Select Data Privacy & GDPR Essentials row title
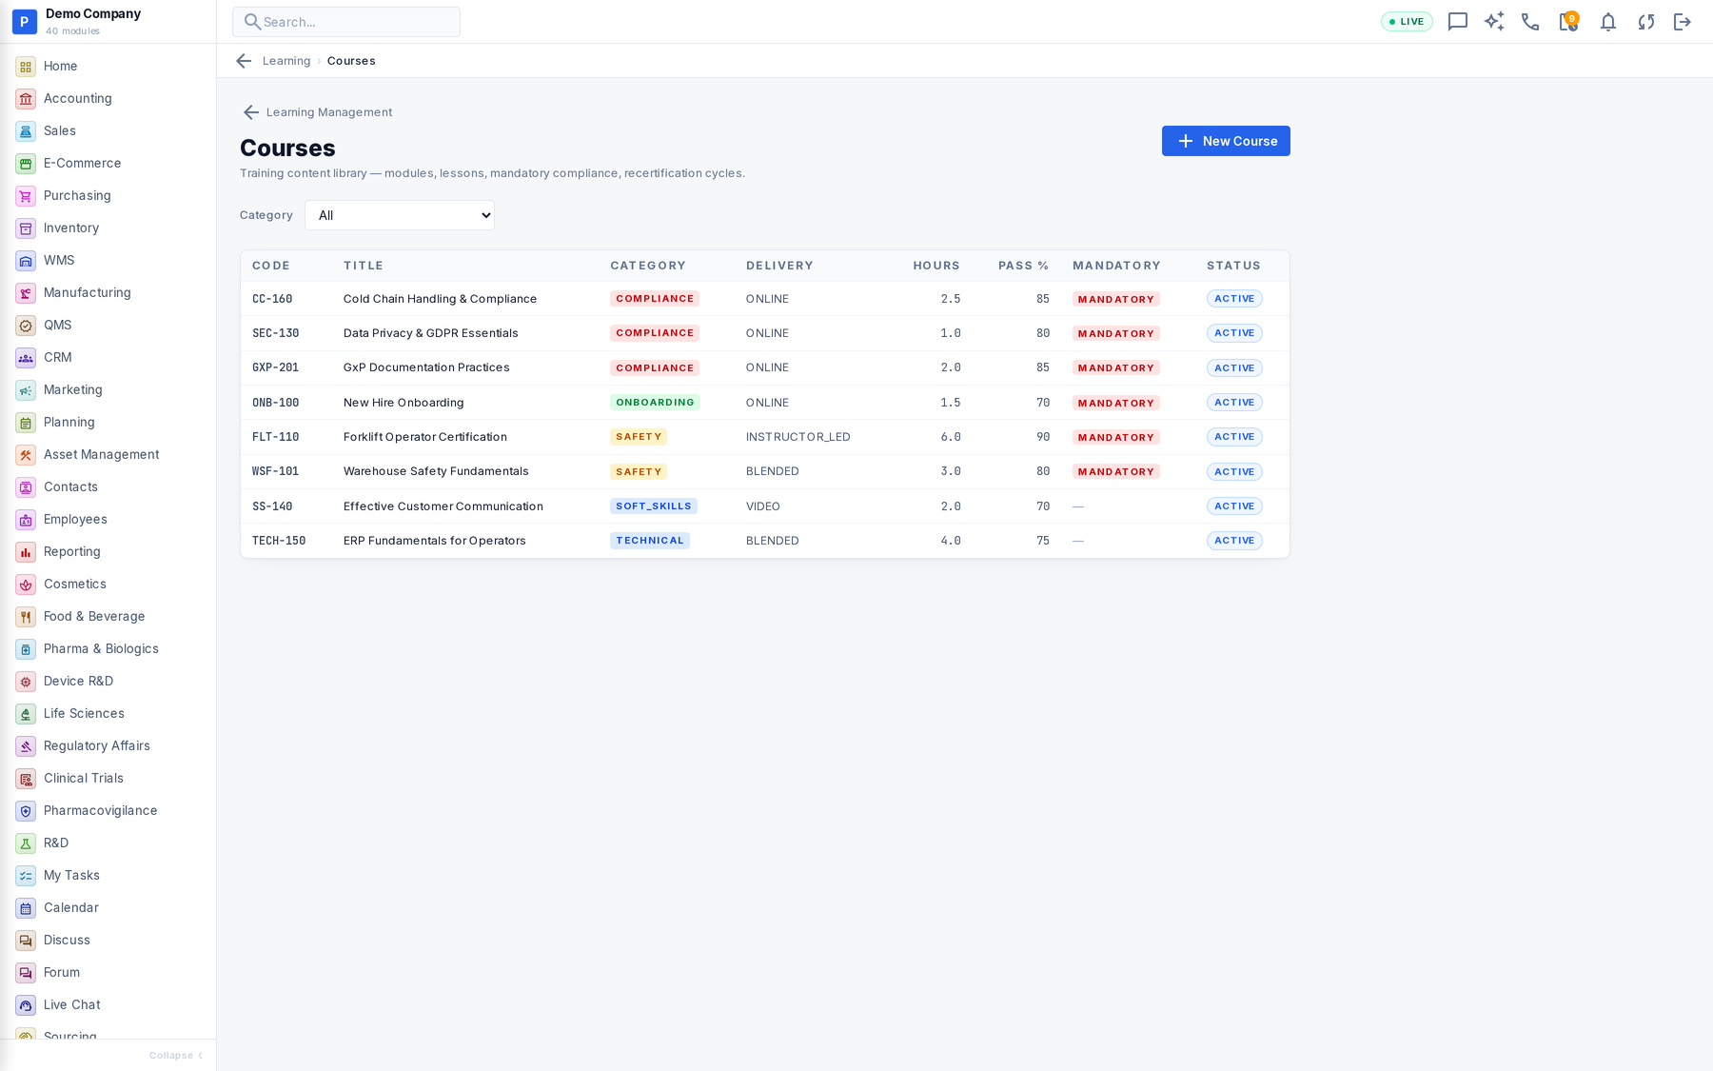The height and width of the screenshot is (1071, 1713). click(431, 333)
